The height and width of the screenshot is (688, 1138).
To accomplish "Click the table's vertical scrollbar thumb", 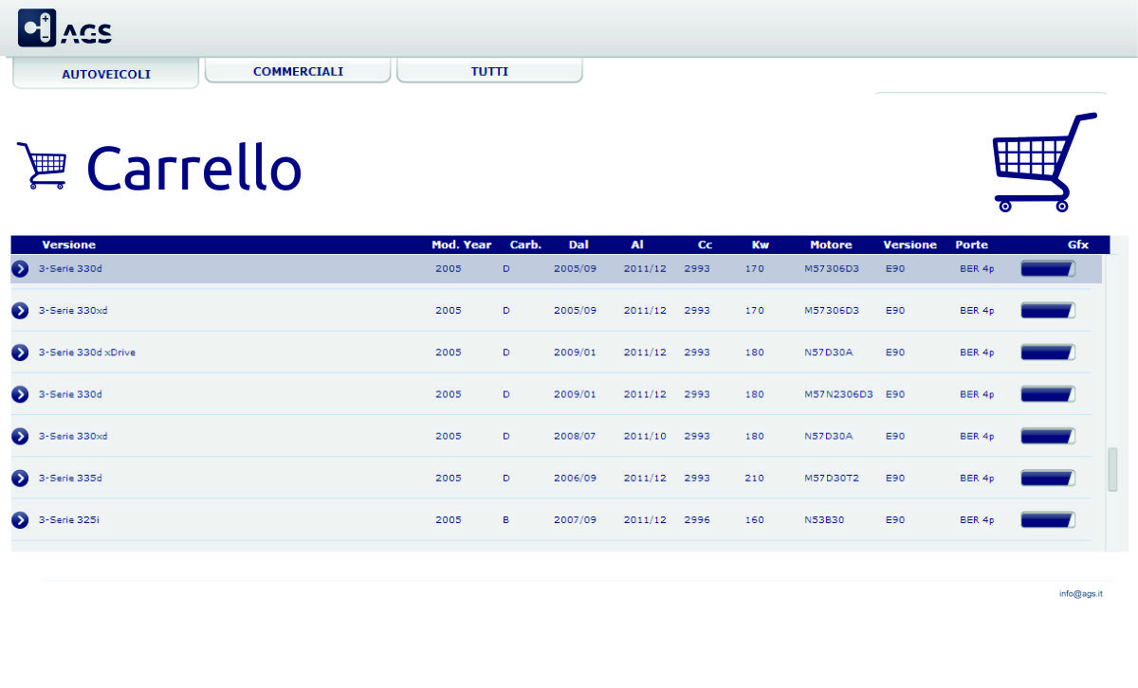I will 1112,470.
